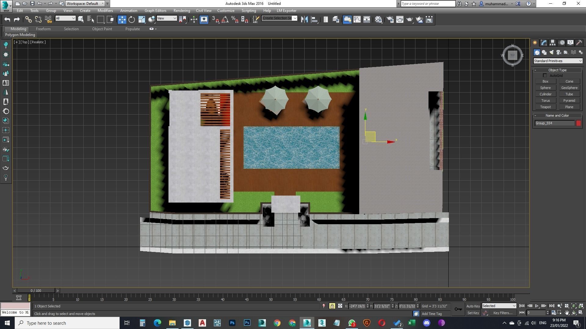Viewport: 586px width, 329px height.
Task: Open the Curve Editor
Action: pyautogui.click(x=357, y=19)
